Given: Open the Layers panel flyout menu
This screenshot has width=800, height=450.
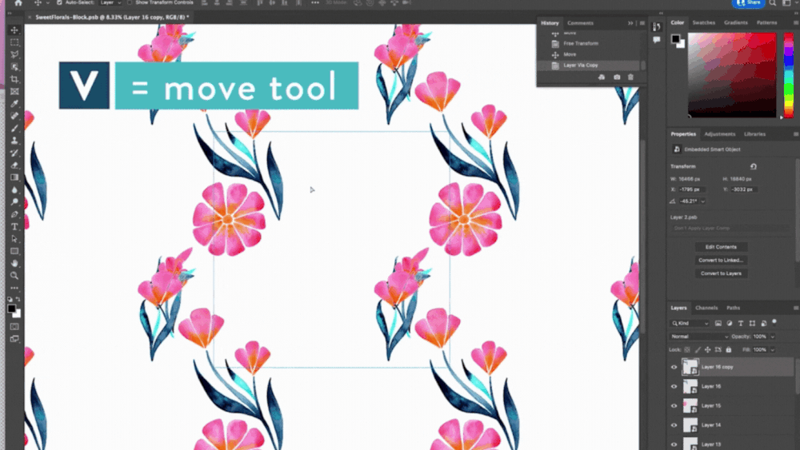Looking at the screenshot, I should click(x=795, y=308).
